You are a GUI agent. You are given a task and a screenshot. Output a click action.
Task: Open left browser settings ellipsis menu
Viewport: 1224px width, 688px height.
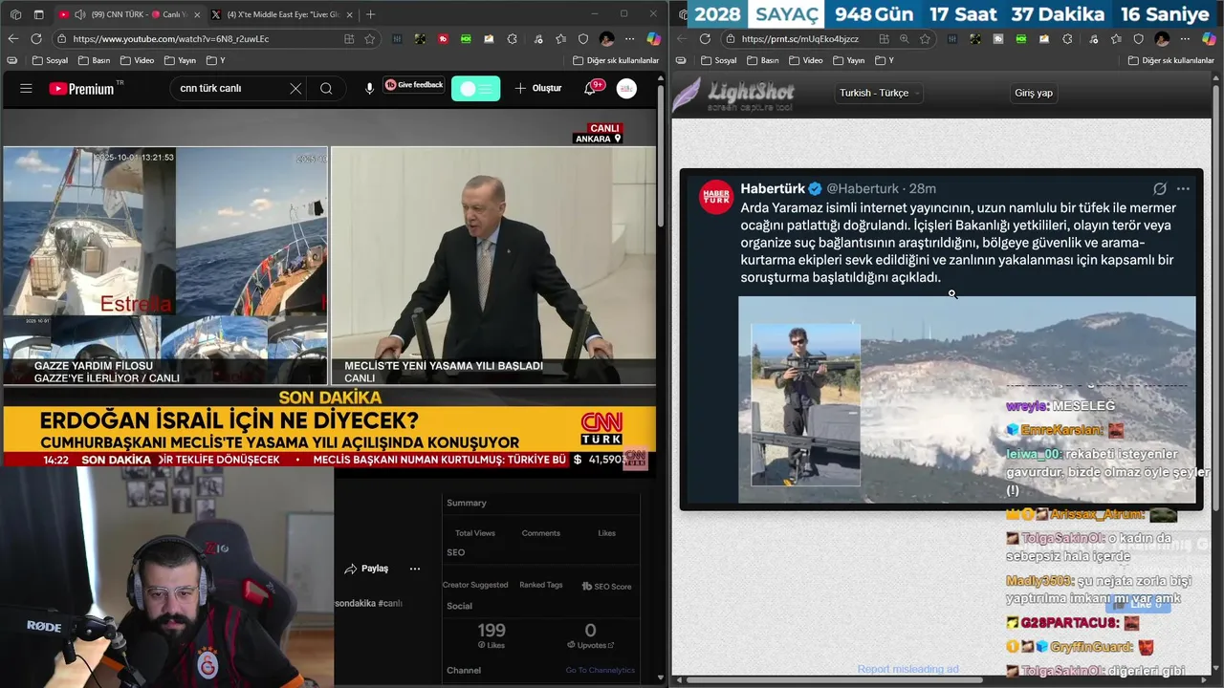click(629, 39)
